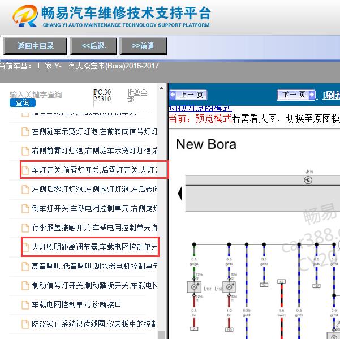Click document icon beside 行李厢盖接触开关
340x339 pixels.
coord(25,228)
